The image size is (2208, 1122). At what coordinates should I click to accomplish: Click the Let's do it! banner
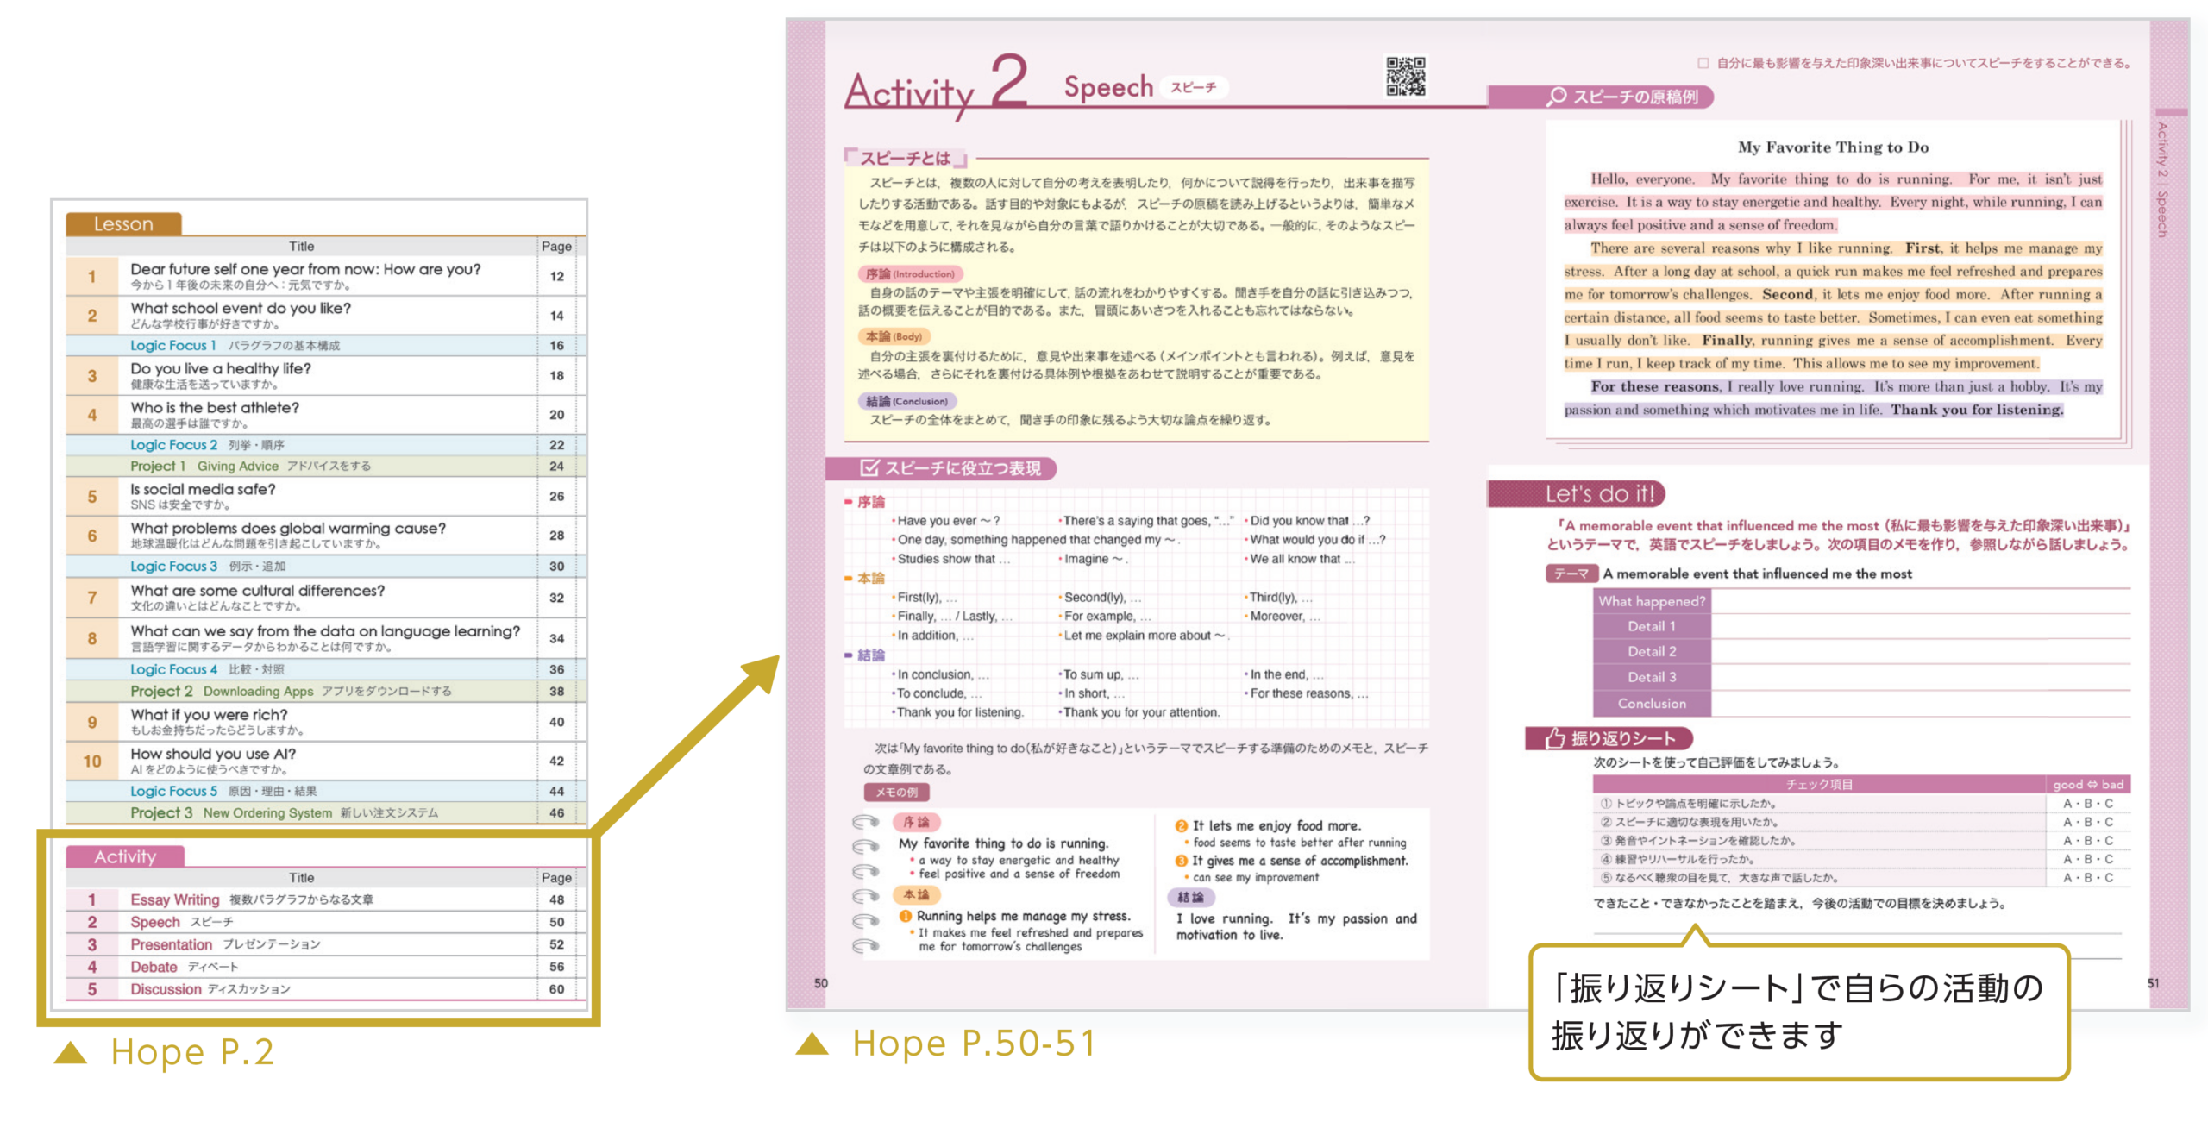[x=1599, y=493]
